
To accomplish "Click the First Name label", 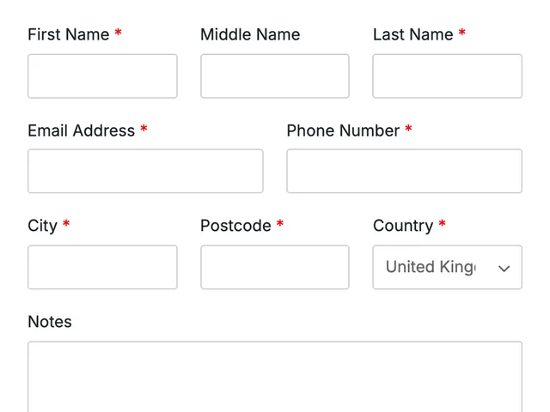I will (69, 34).
